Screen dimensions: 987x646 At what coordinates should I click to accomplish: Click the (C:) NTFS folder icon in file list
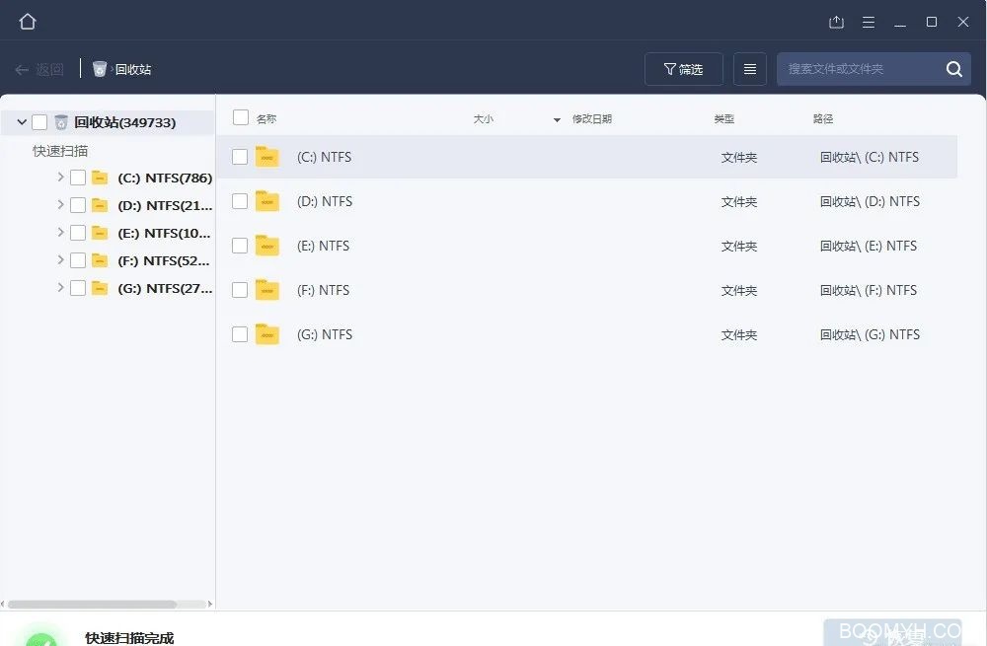[x=267, y=157]
